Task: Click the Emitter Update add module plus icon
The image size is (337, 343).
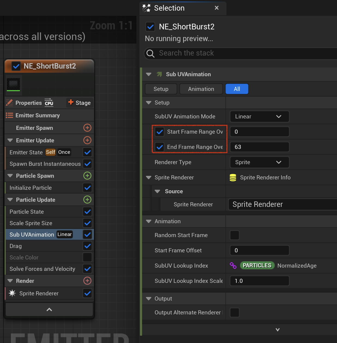Action: point(87,140)
